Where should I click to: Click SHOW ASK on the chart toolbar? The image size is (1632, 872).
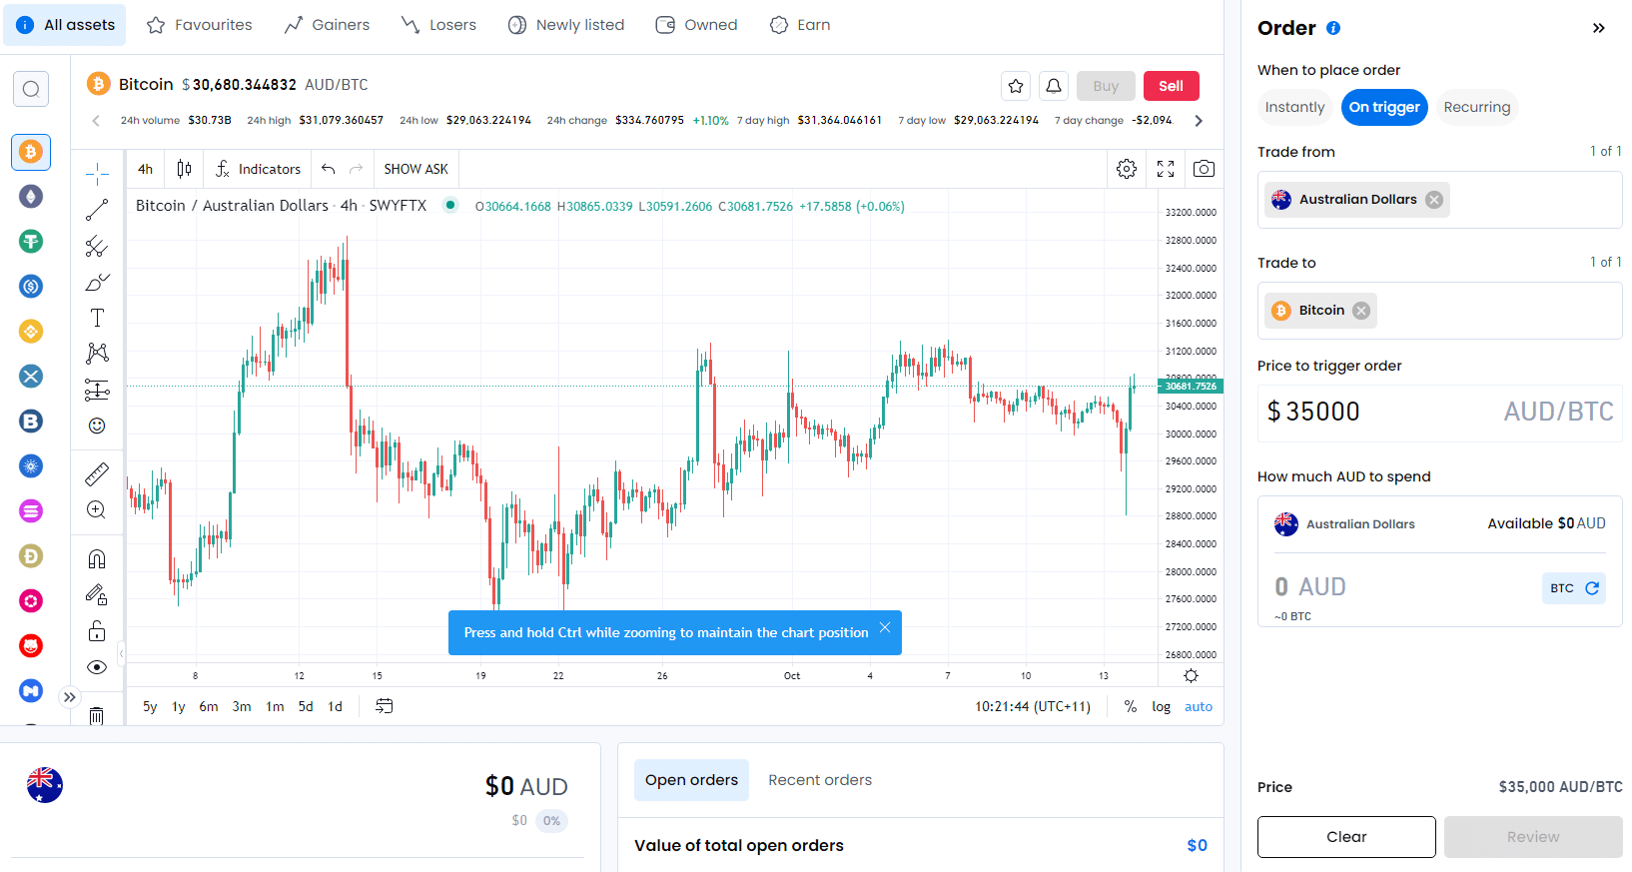416,169
